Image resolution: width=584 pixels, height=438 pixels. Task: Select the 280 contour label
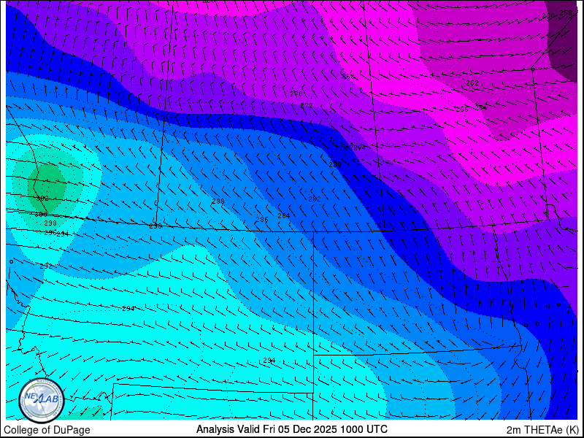pos(335,165)
